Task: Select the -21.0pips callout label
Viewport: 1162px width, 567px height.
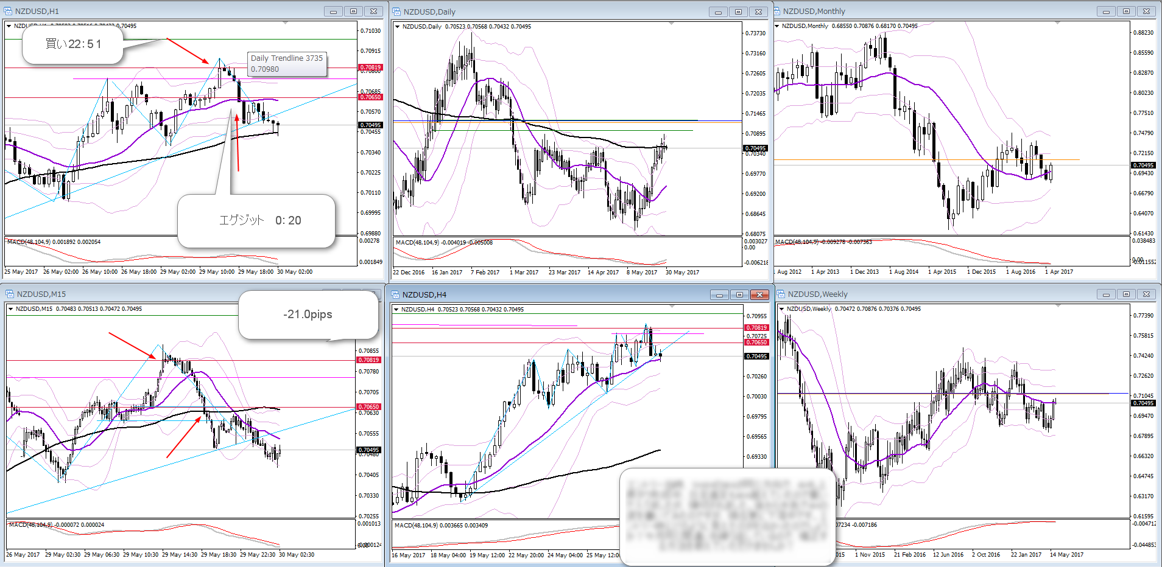Action: coord(308,315)
